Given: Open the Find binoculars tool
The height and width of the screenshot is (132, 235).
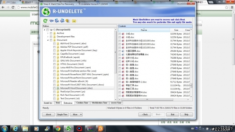Looking at the screenshot, I should pos(51,21).
